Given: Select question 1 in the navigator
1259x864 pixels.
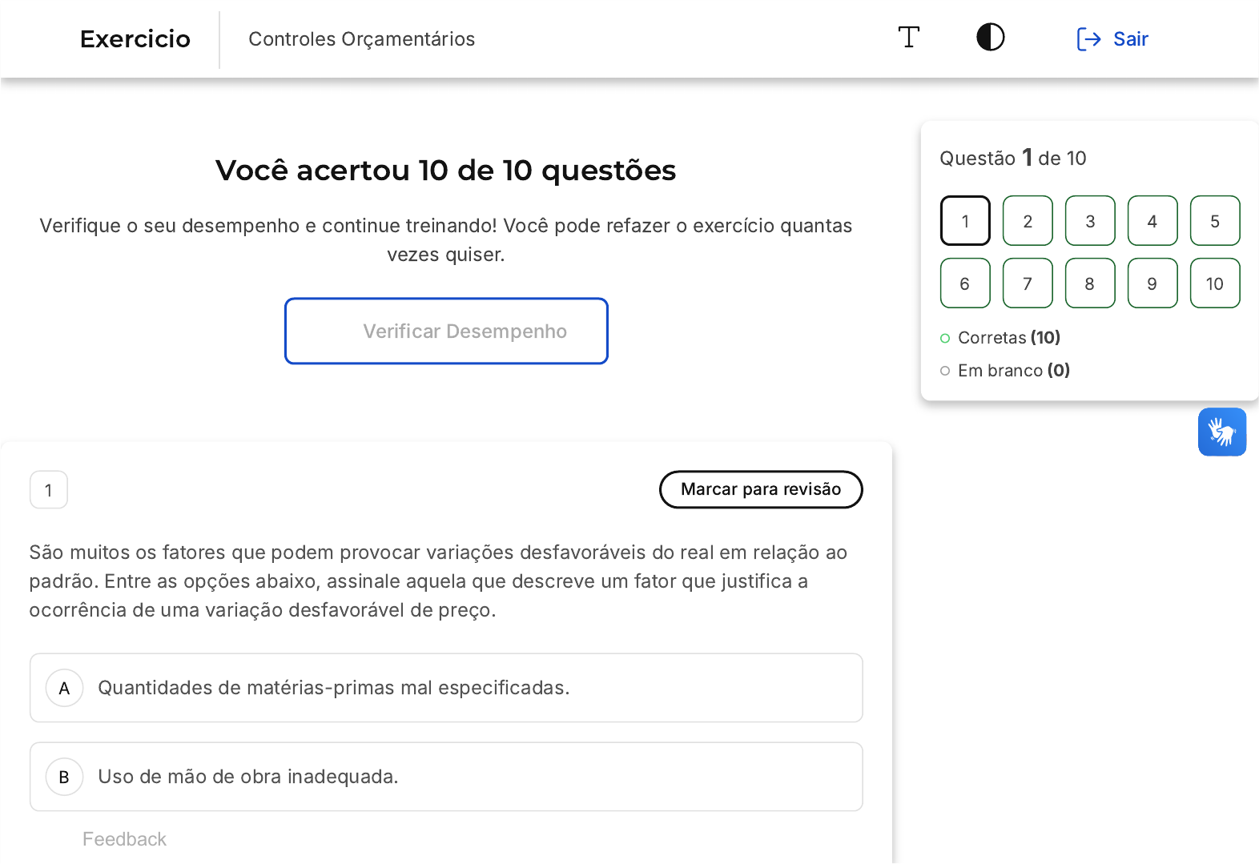Looking at the screenshot, I should 965,221.
